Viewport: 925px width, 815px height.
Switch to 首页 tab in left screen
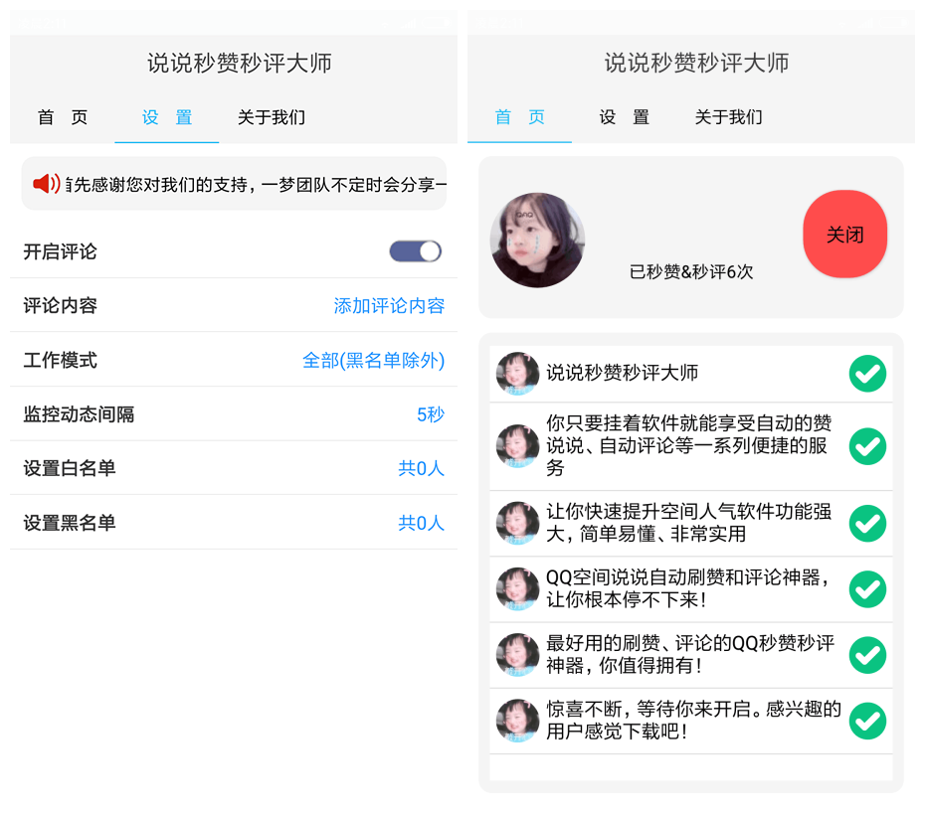63,117
